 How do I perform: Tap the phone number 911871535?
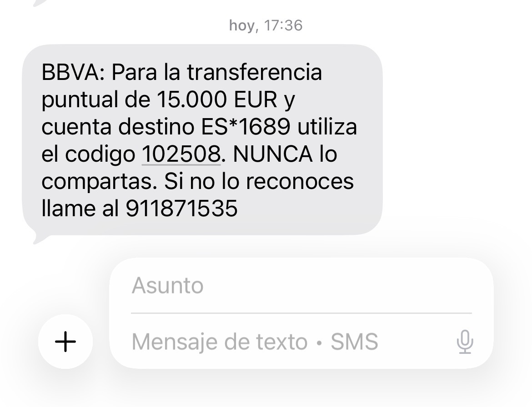coord(181,208)
